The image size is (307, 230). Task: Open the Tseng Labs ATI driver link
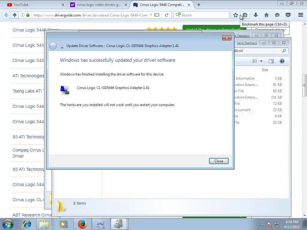point(28,91)
